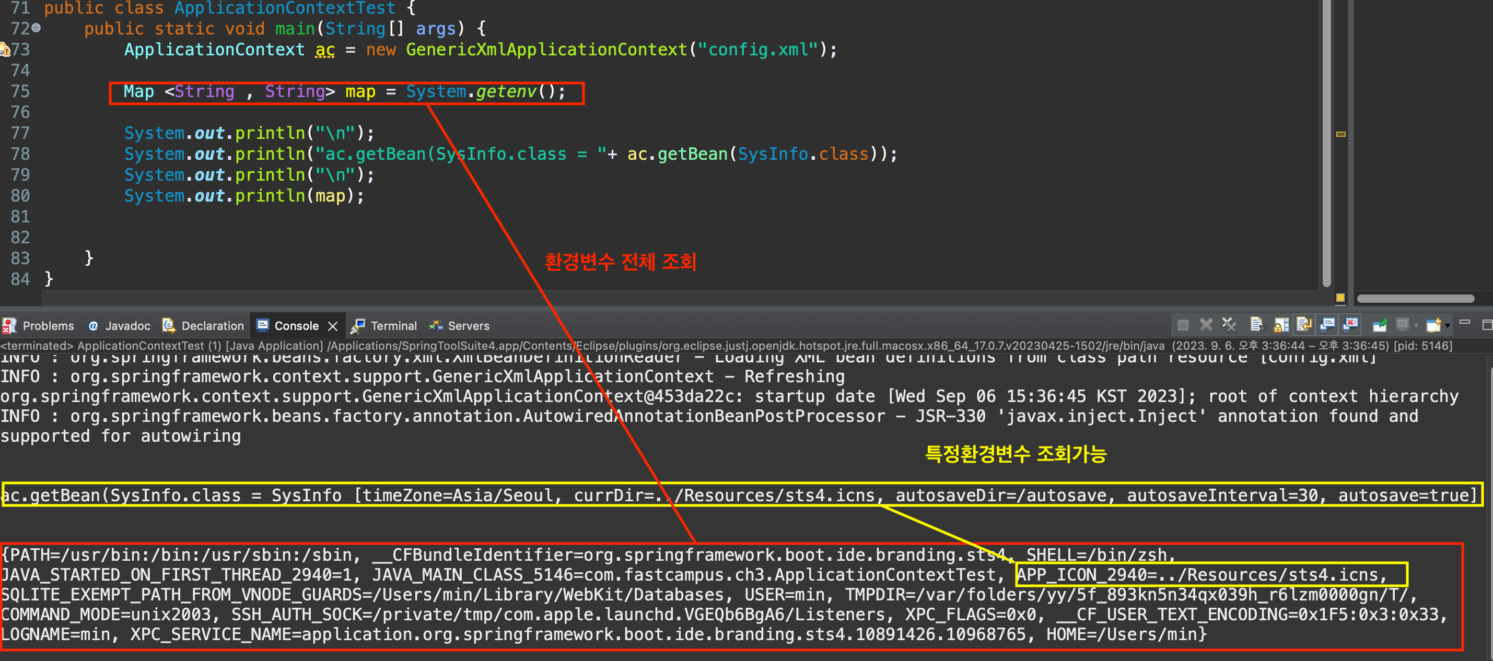Collapse main method fold at line 72

[36, 28]
